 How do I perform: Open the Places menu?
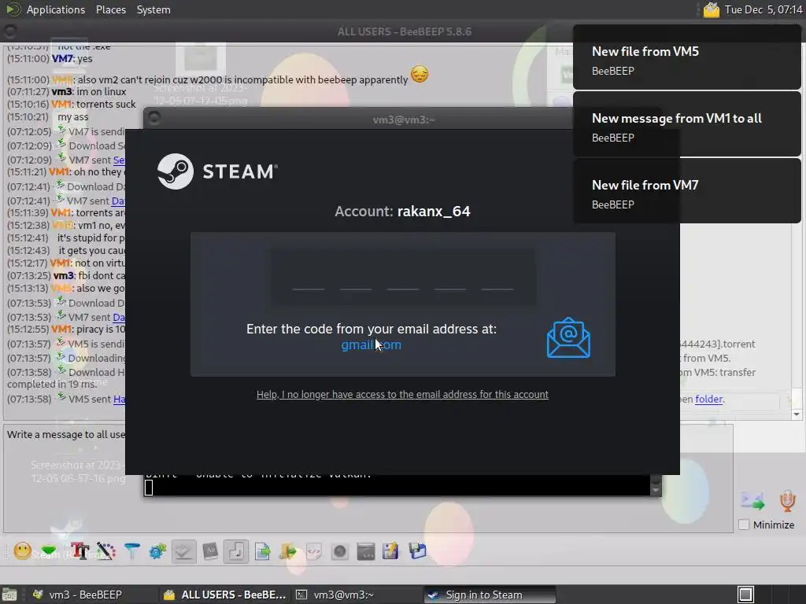point(111,9)
